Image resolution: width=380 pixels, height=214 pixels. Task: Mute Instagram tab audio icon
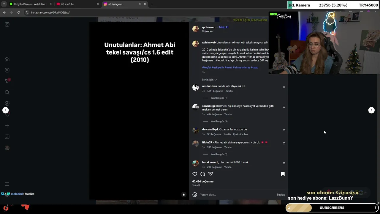tap(140, 4)
